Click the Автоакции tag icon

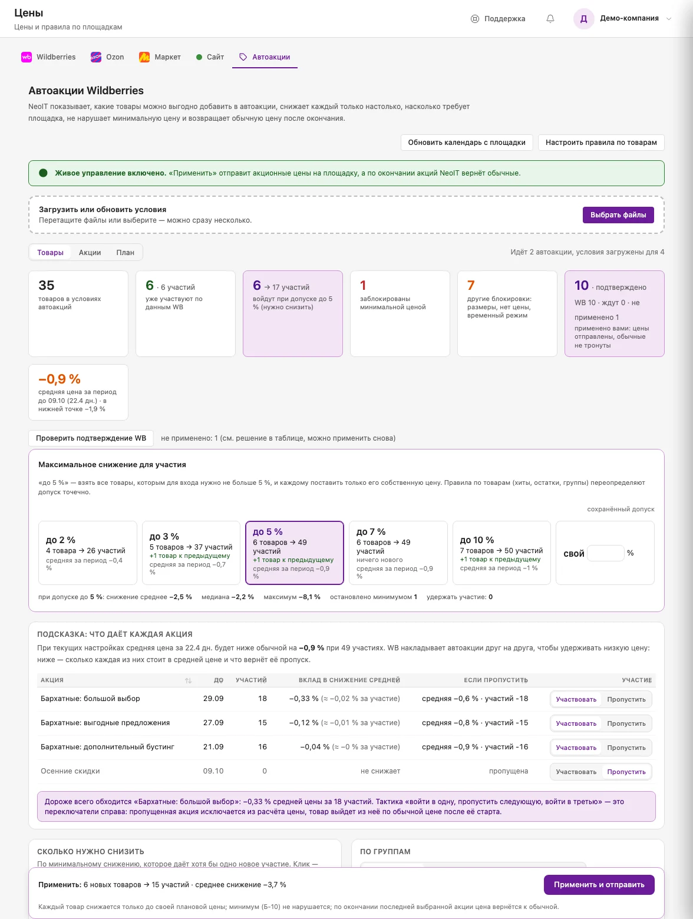[x=243, y=57]
